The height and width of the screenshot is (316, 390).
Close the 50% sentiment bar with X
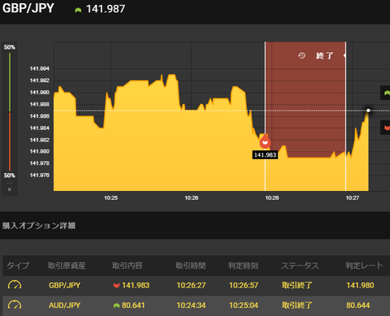(10, 189)
